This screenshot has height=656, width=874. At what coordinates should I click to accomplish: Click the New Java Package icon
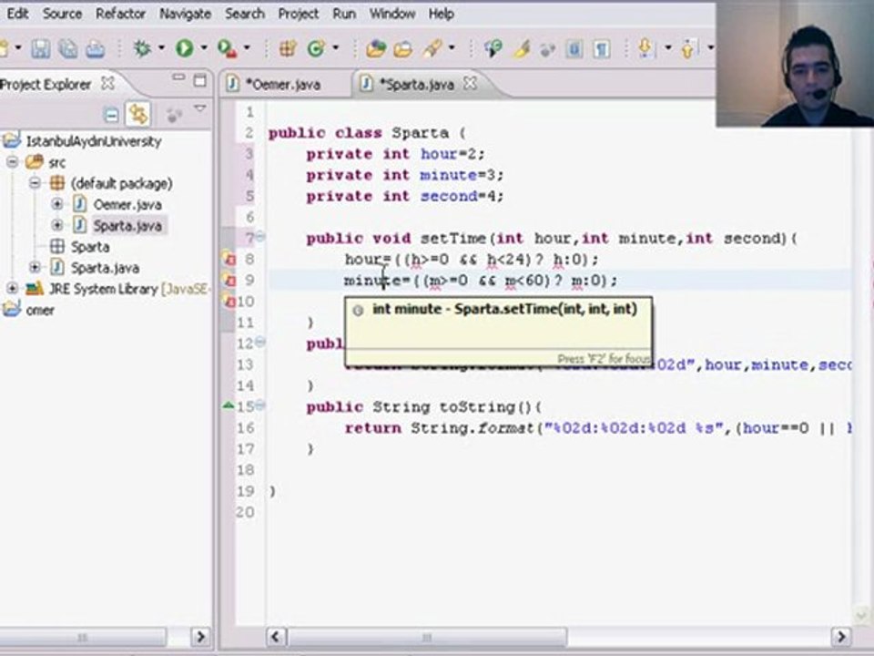click(288, 48)
